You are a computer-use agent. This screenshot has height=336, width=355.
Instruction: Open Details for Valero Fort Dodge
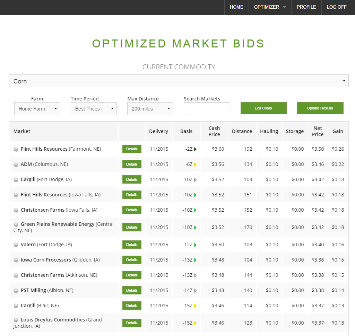[132, 245]
